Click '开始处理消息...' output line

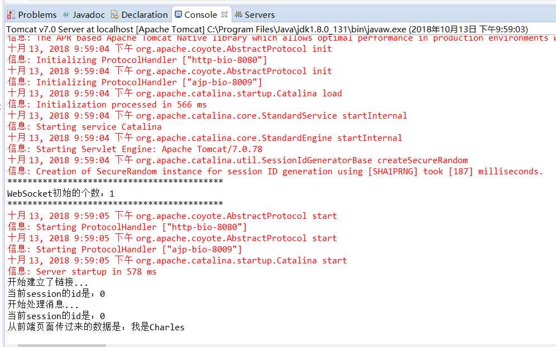click(x=43, y=305)
